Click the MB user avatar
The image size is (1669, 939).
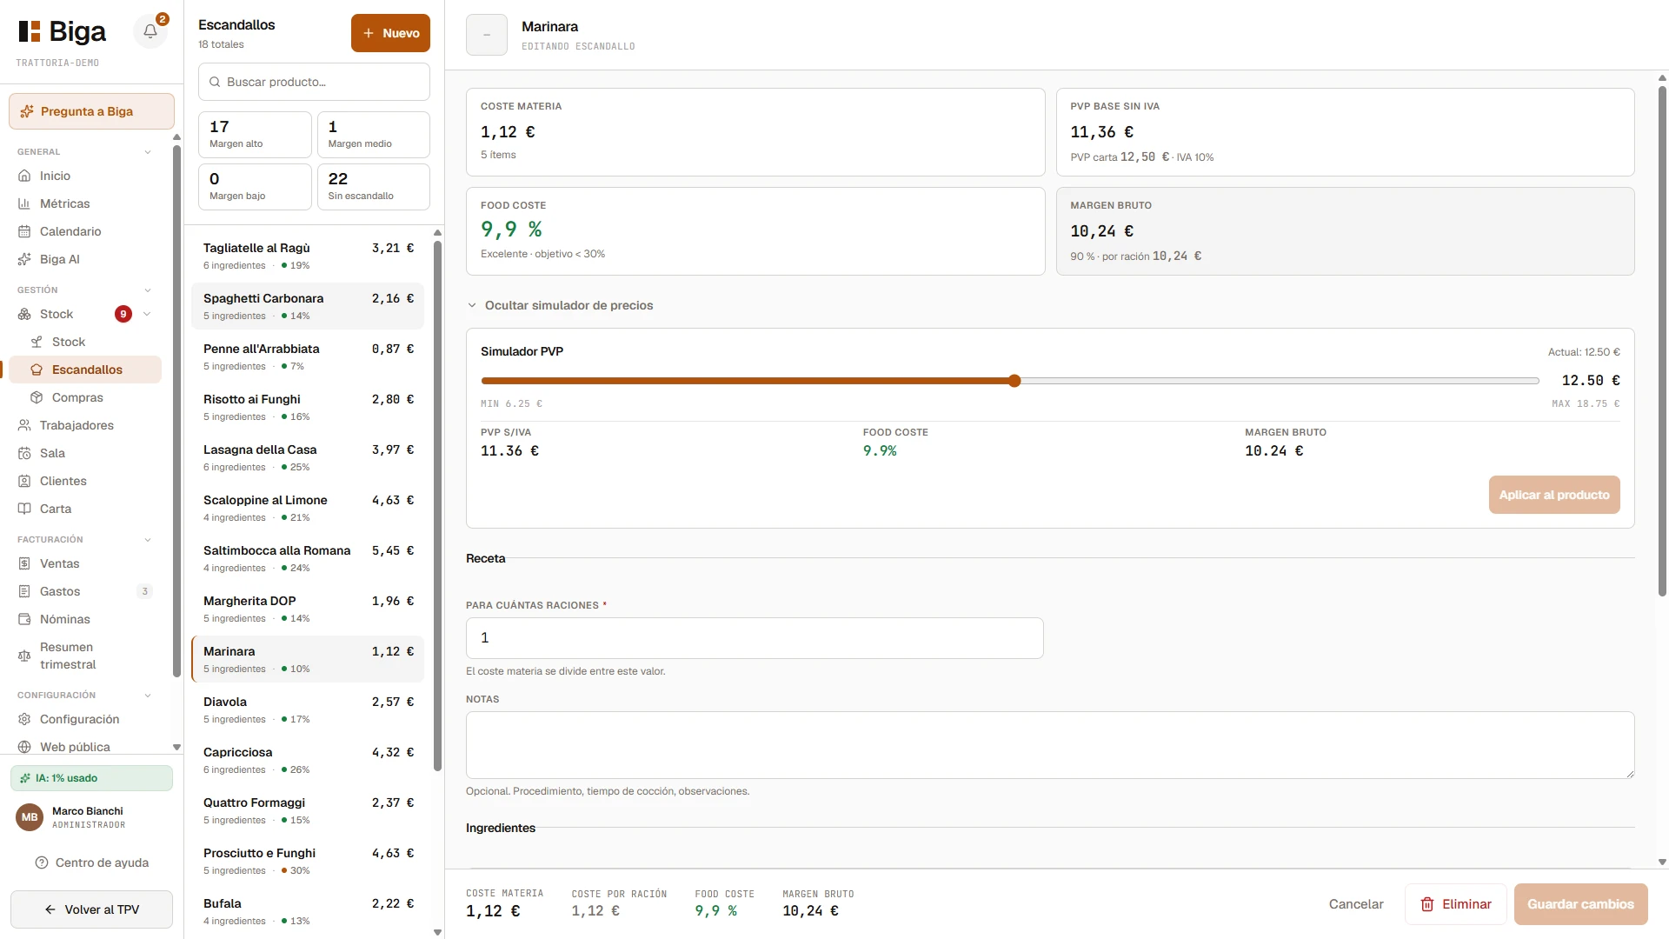point(30,817)
